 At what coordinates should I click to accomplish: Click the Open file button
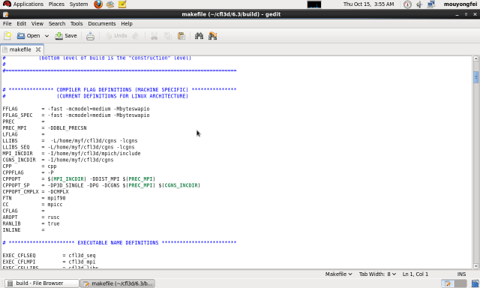tap(28, 36)
